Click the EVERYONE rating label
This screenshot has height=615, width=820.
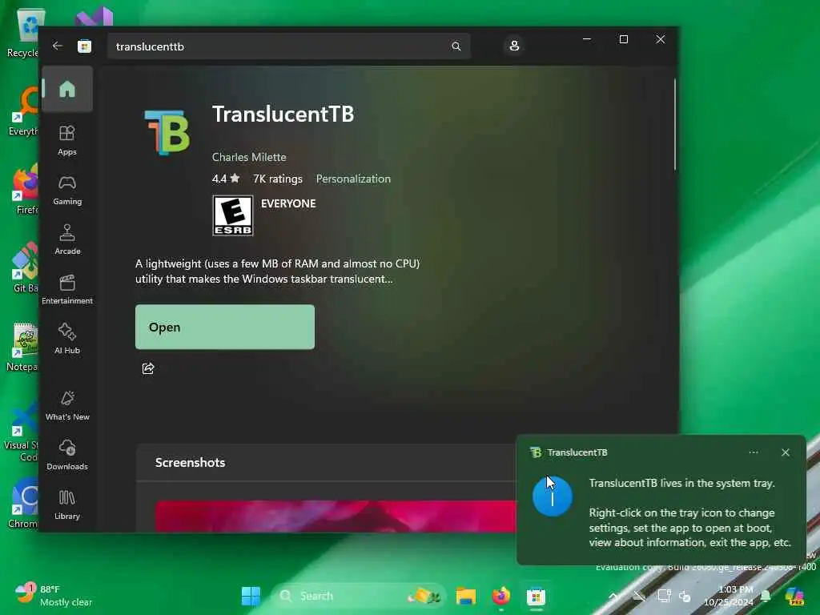288,203
